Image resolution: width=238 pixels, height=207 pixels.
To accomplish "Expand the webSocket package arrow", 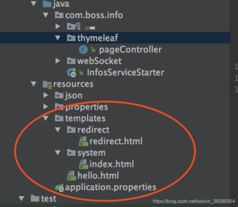I will pyautogui.click(x=58, y=61).
